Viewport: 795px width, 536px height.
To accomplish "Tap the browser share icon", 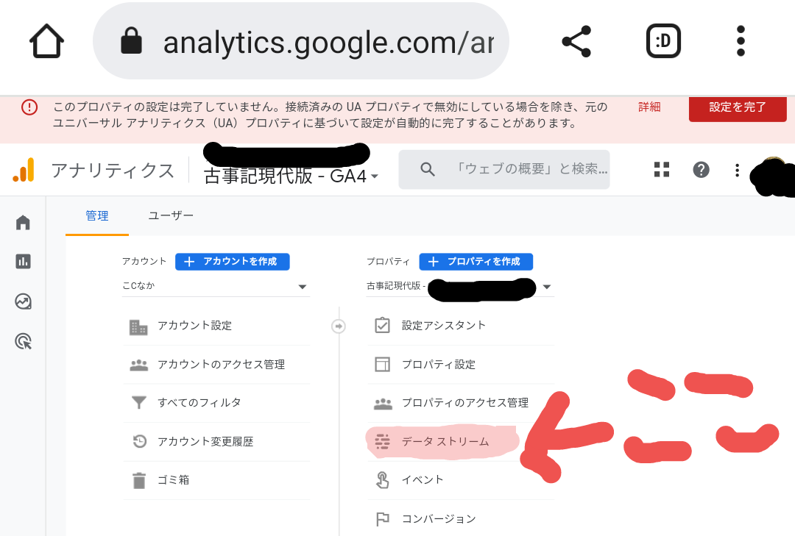I will click(x=576, y=41).
